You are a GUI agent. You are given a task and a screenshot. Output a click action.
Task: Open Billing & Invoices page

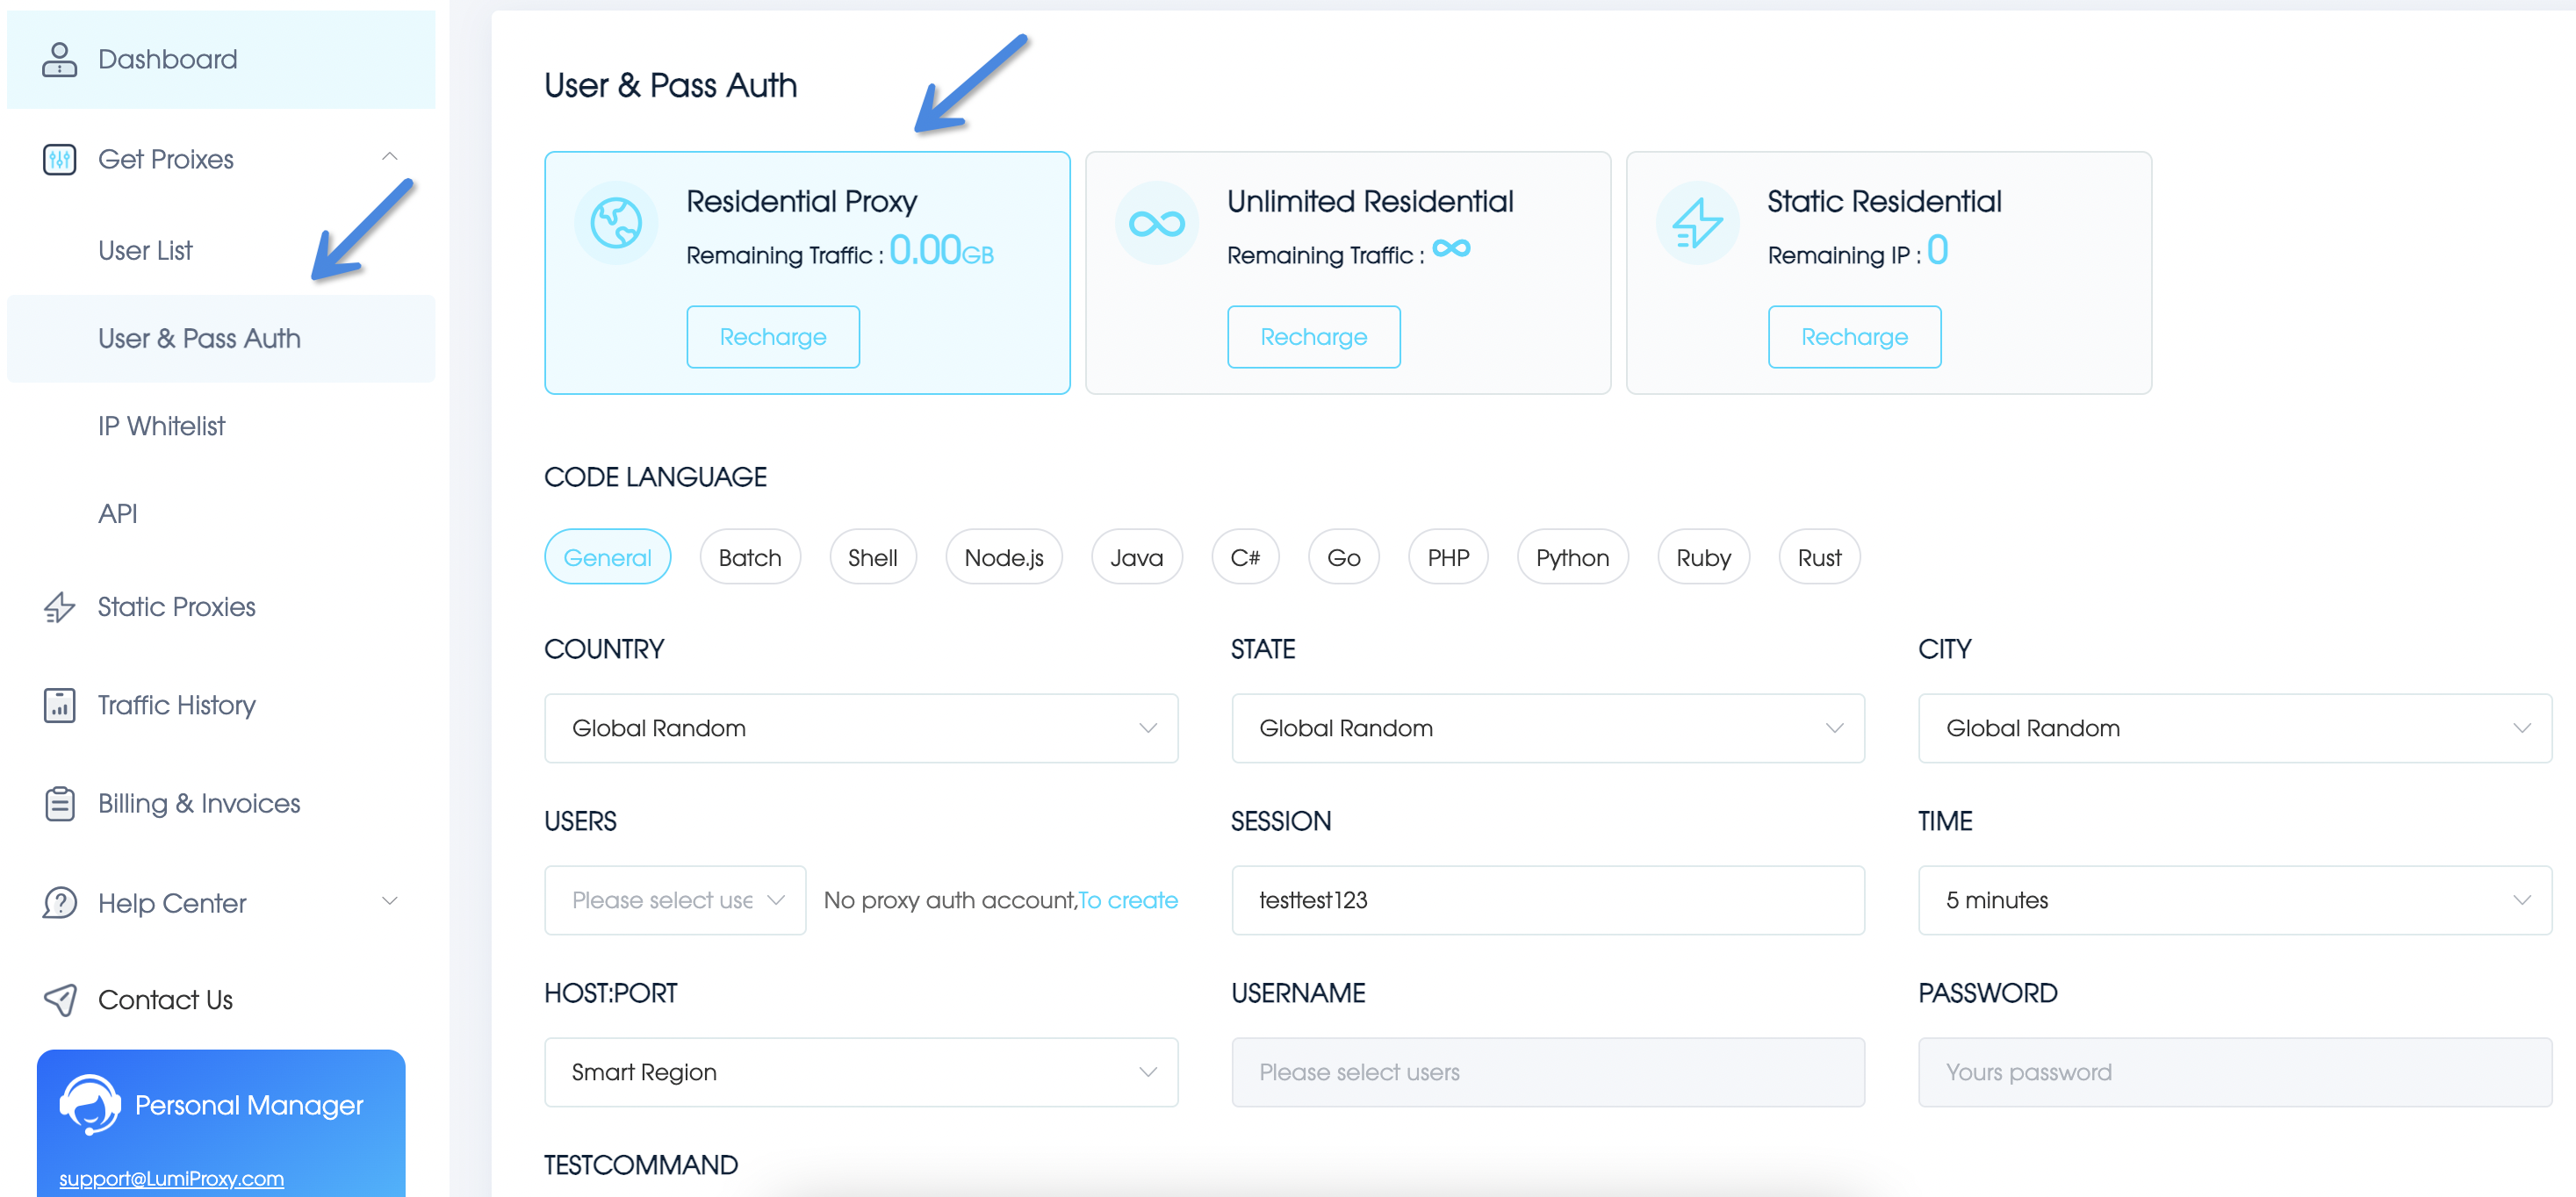point(199,803)
